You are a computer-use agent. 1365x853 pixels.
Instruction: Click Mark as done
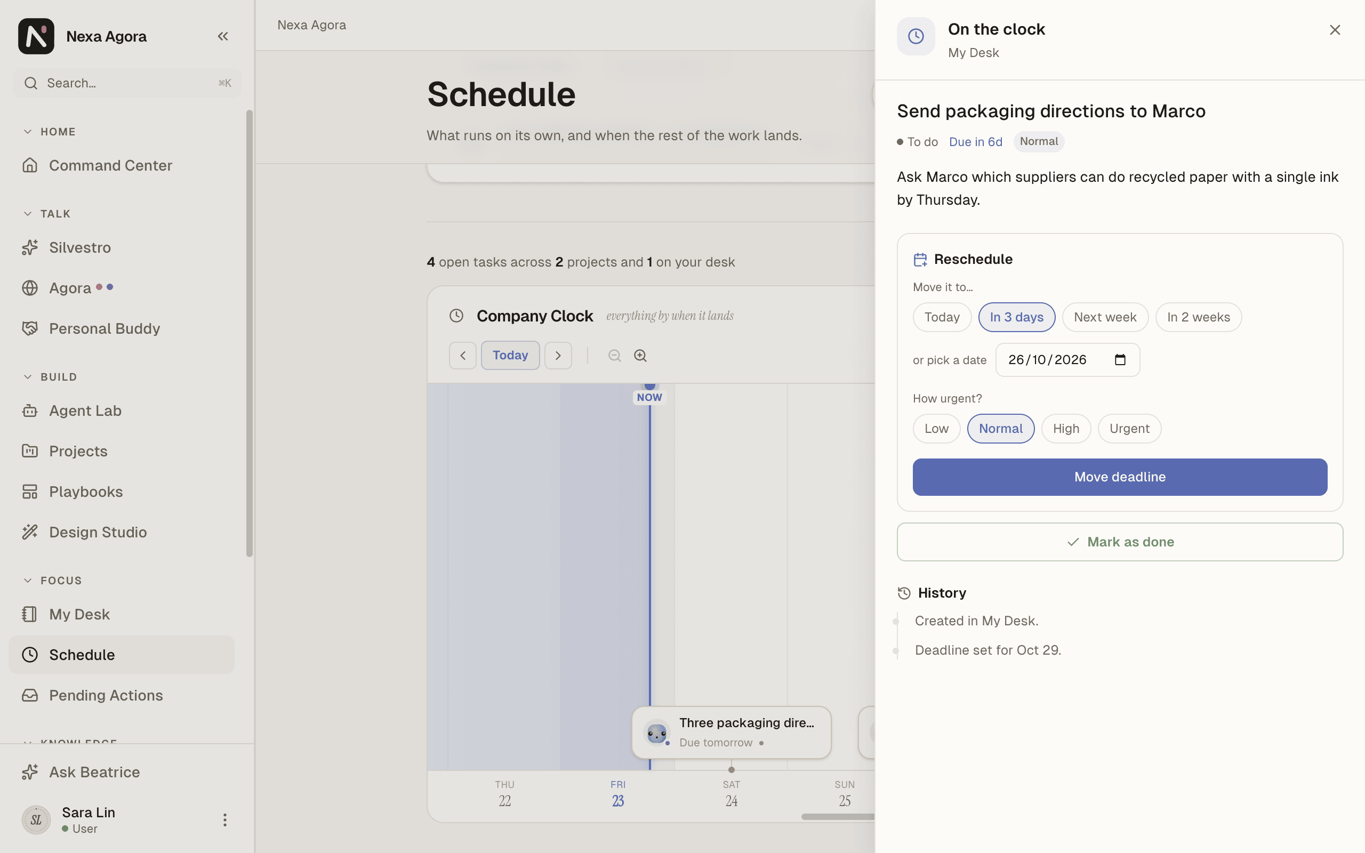[1120, 542]
